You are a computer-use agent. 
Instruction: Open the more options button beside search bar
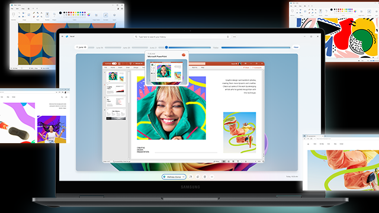point(235,37)
